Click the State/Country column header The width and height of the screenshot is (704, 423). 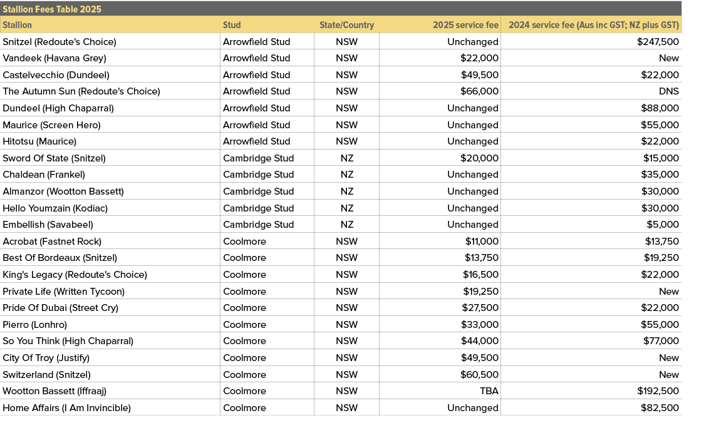[x=347, y=25]
